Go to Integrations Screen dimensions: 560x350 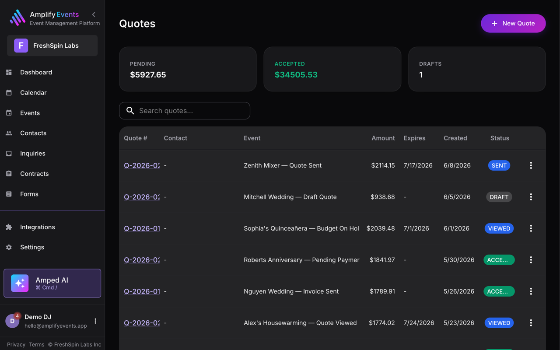(52, 227)
